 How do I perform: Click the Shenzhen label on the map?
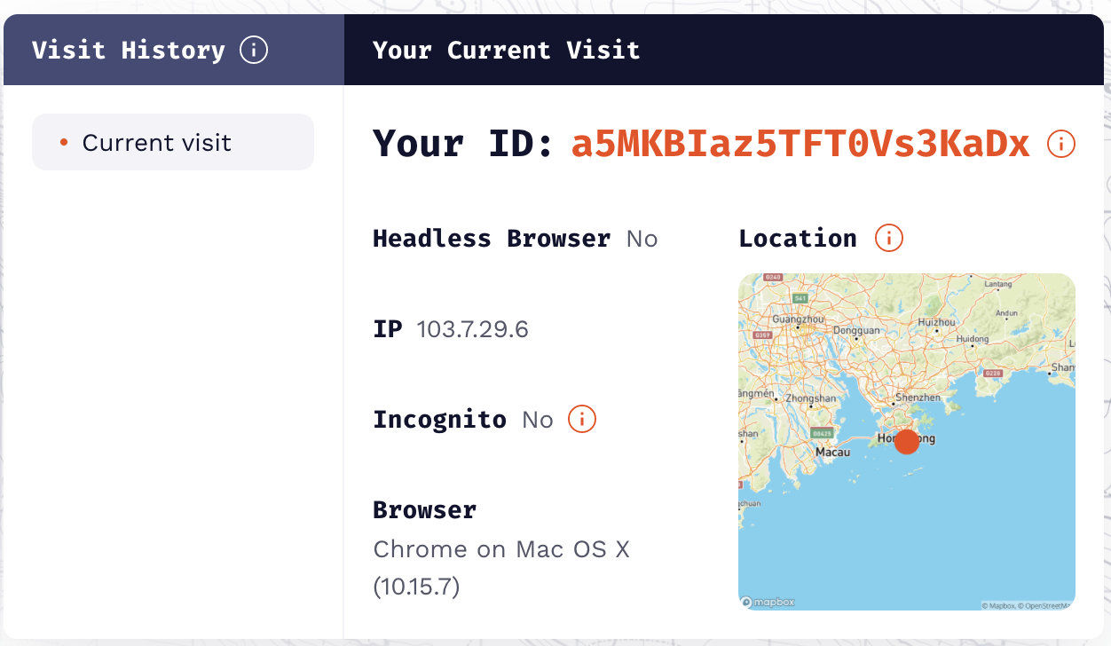(918, 398)
